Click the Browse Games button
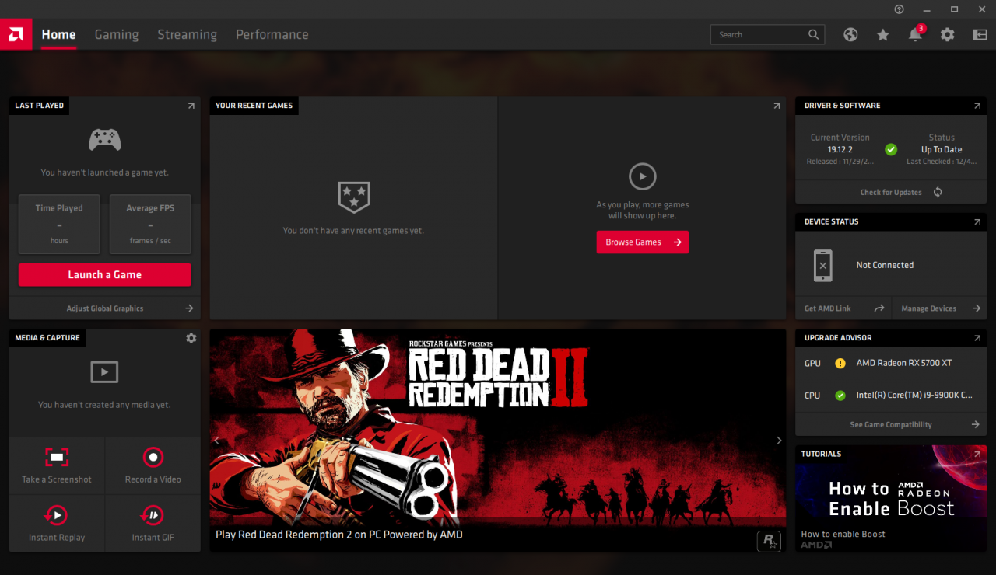 [643, 242]
